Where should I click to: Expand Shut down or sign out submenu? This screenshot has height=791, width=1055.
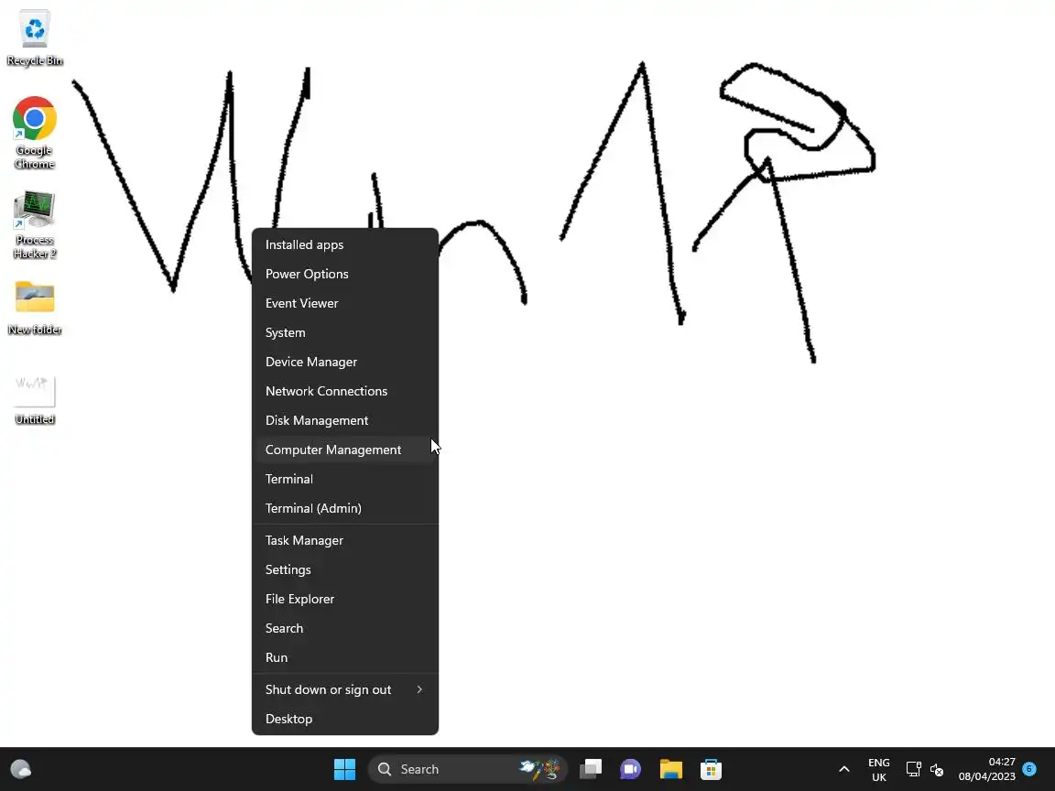click(x=345, y=689)
